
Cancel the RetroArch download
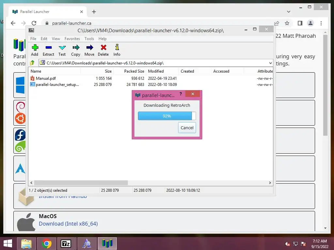[x=187, y=128]
